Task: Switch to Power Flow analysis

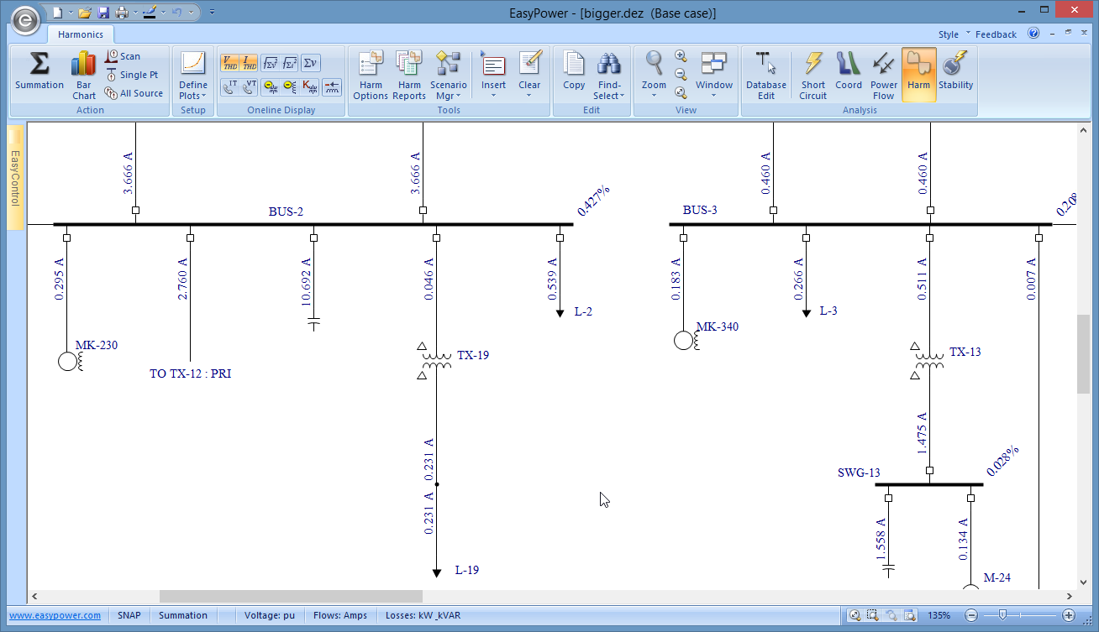Action: pos(883,75)
